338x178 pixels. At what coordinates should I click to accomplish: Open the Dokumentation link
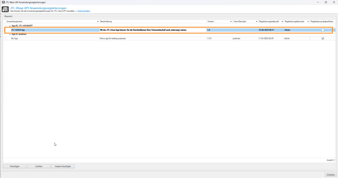click(84, 11)
